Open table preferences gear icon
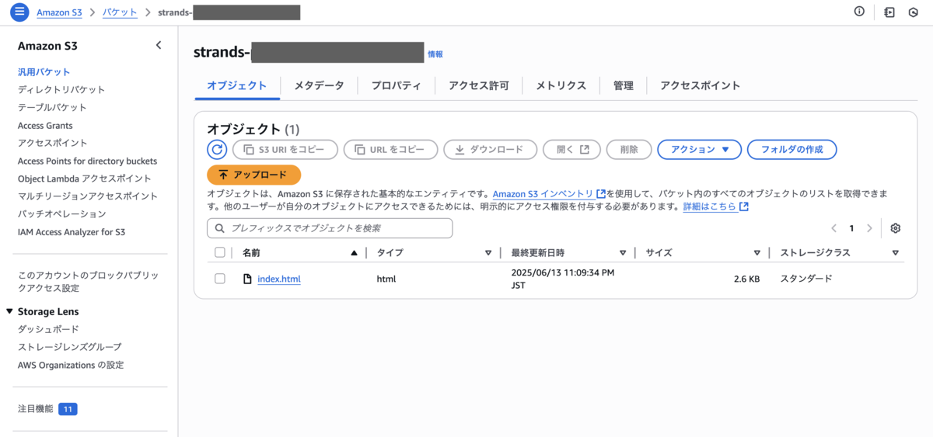 (895, 228)
